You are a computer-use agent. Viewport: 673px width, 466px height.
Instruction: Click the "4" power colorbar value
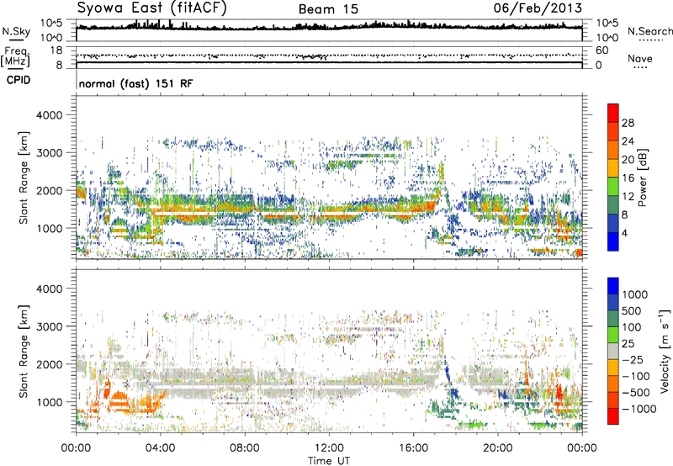coord(625,233)
